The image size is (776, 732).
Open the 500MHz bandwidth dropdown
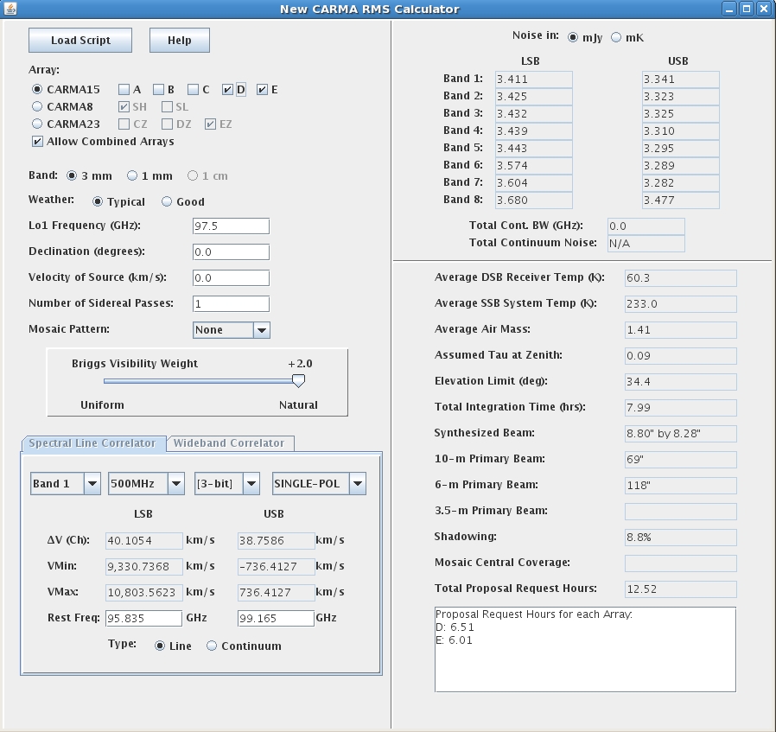coord(146,484)
